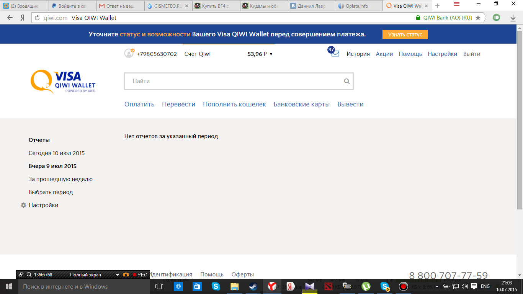This screenshot has height=294, width=523.
Task: Click Windows search box in taskbar
Action: click(x=83, y=286)
